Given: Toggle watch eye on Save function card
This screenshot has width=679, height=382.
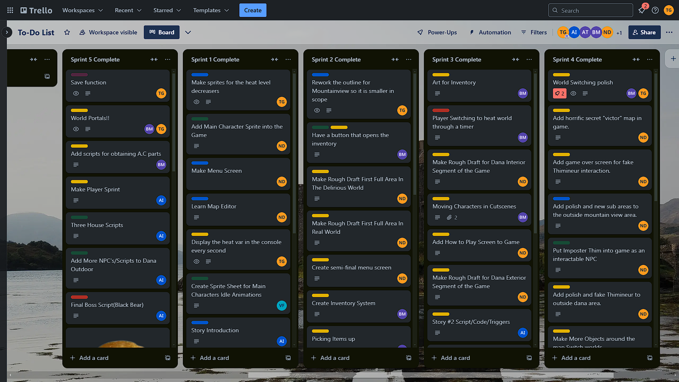Looking at the screenshot, I should pos(76,93).
